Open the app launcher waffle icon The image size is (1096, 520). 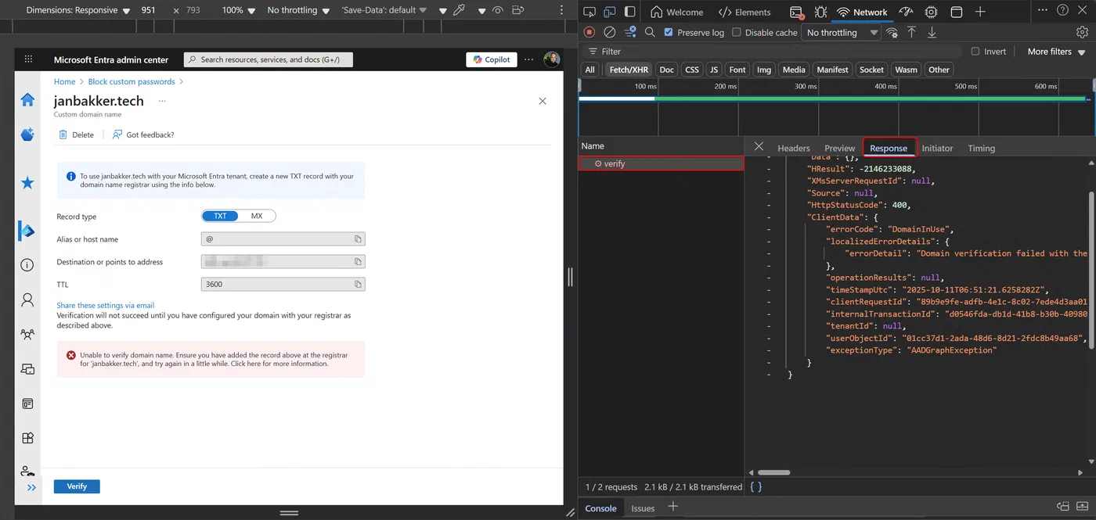(x=28, y=59)
